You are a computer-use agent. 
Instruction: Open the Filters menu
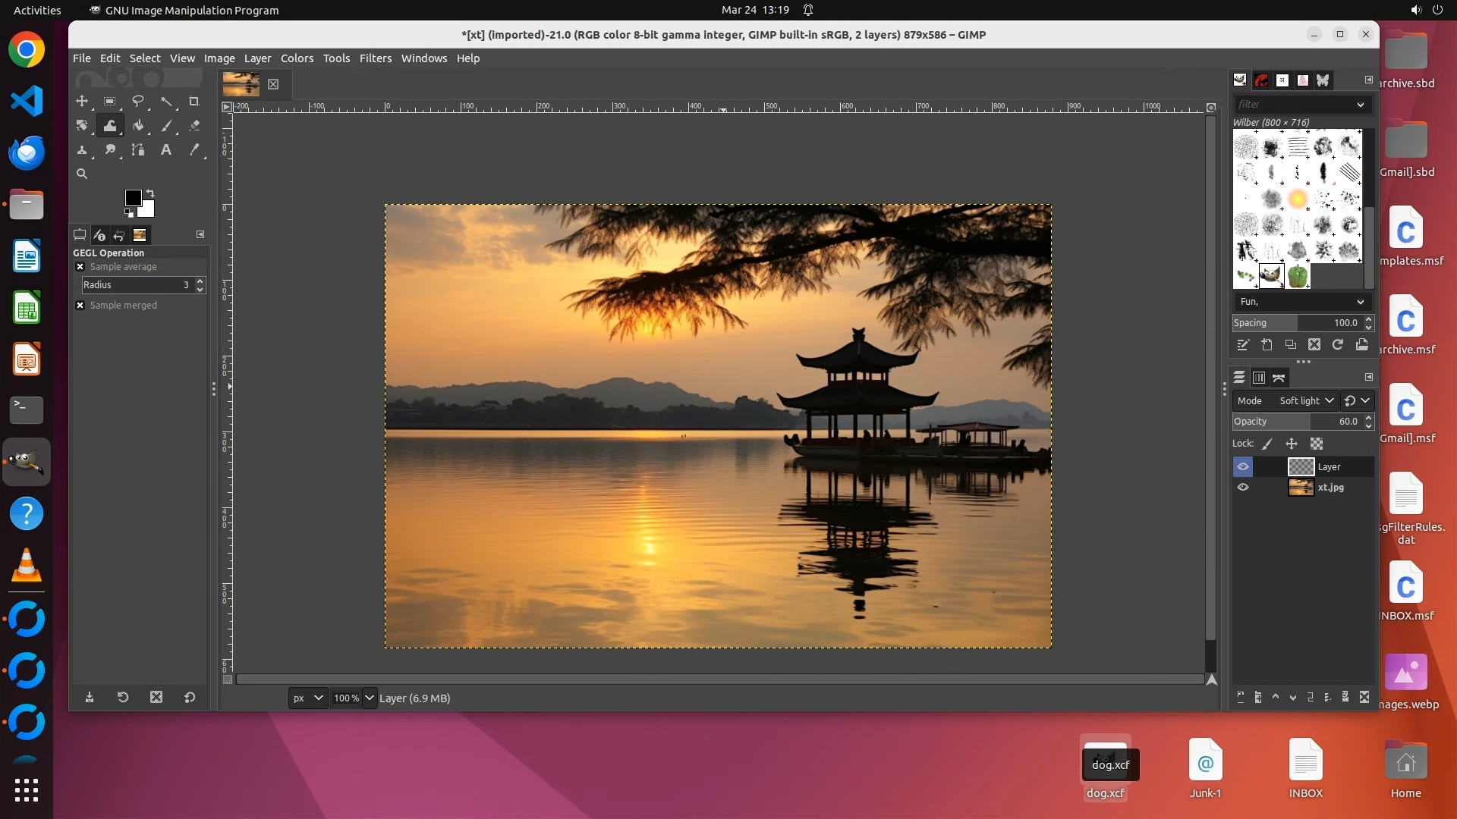pos(375,58)
